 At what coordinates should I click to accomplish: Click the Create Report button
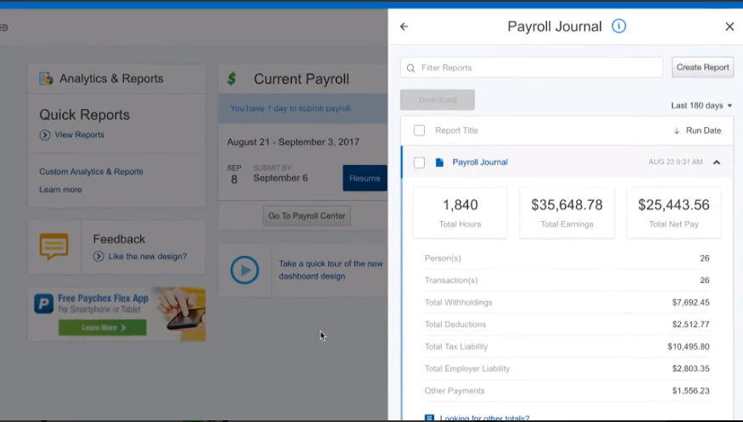click(702, 68)
